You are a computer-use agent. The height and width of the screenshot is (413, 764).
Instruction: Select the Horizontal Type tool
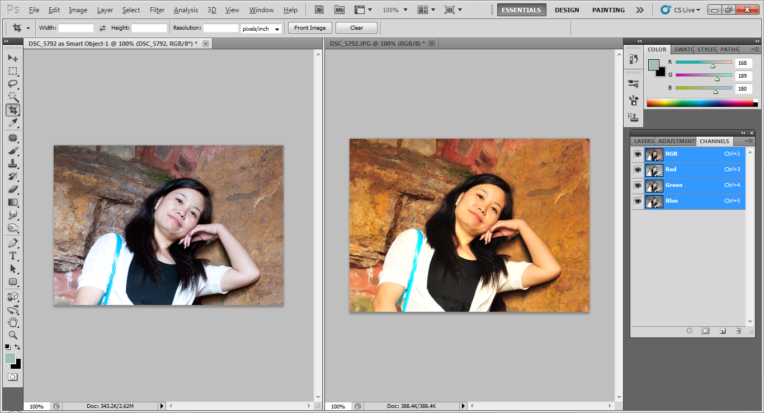point(13,256)
